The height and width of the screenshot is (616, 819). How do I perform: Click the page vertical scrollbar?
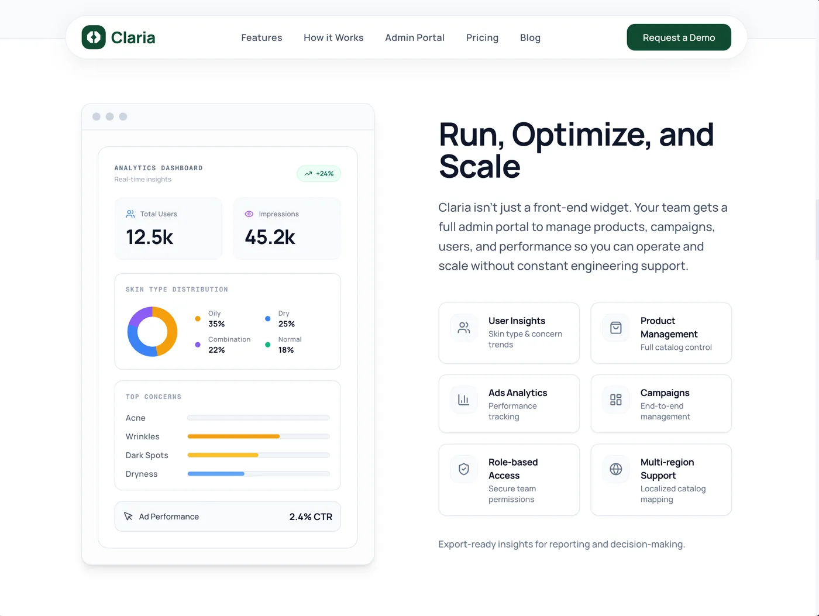[x=817, y=228]
